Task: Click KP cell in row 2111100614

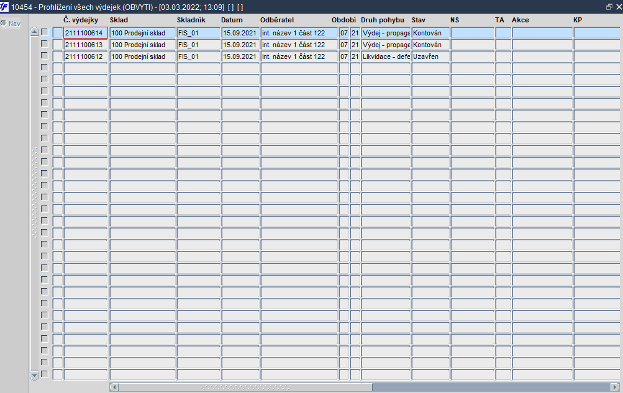Action: click(x=598, y=33)
